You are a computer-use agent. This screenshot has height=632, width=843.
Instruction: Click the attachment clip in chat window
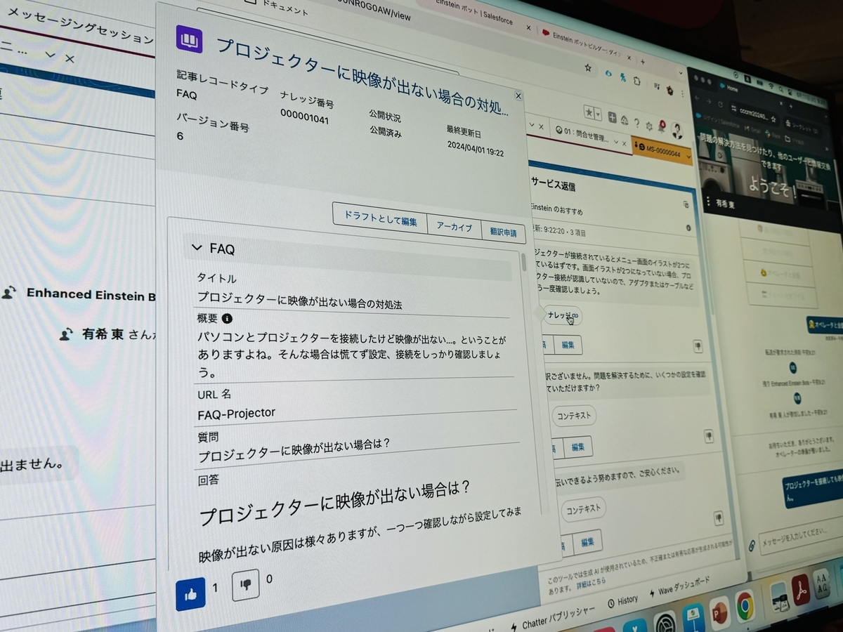click(x=751, y=545)
